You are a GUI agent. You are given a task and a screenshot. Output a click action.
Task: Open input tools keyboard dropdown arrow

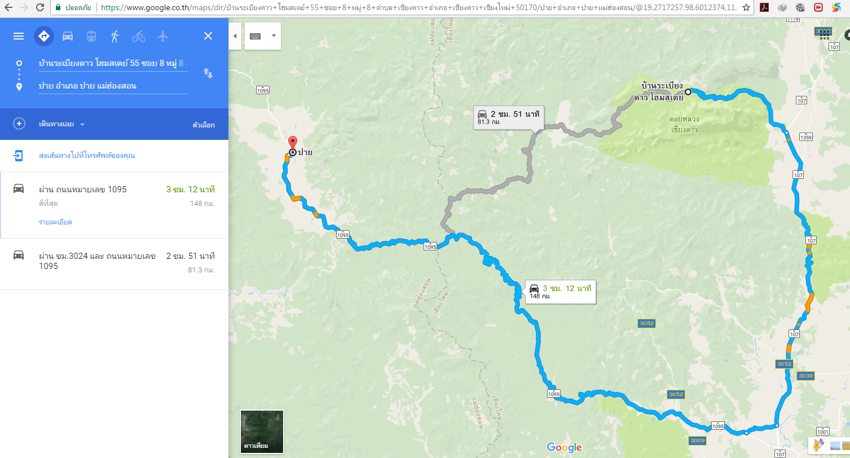(274, 36)
